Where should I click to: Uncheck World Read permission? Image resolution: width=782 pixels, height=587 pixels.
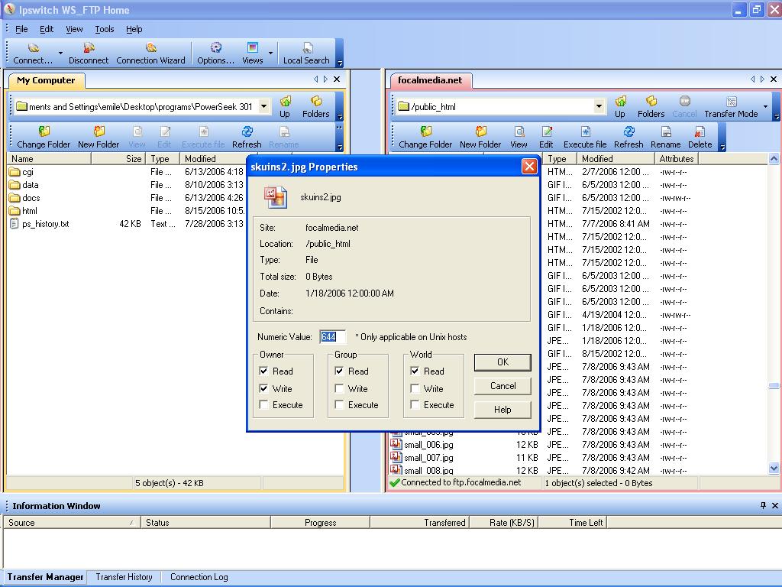click(x=415, y=371)
